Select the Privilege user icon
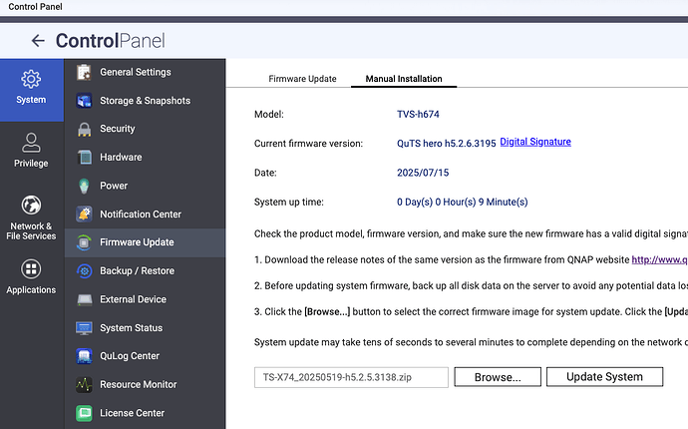This screenshot has width=688, height=429. click(x=31, y=142)
